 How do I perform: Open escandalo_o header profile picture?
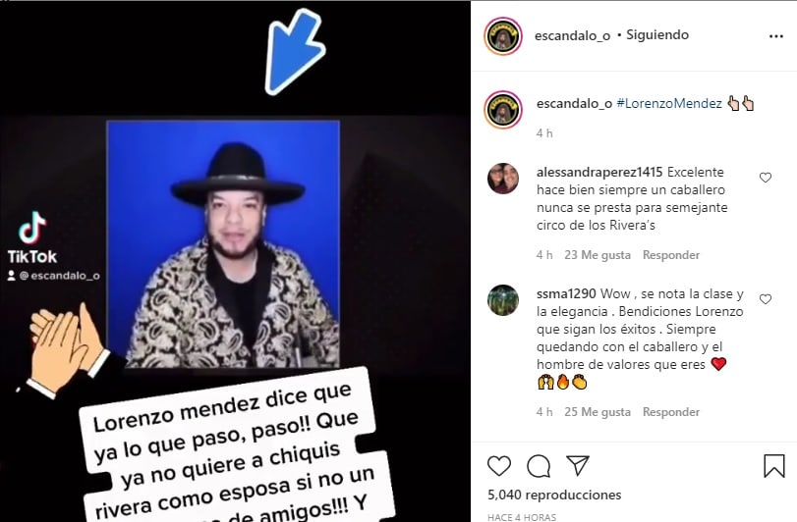(x=503, y=36)
